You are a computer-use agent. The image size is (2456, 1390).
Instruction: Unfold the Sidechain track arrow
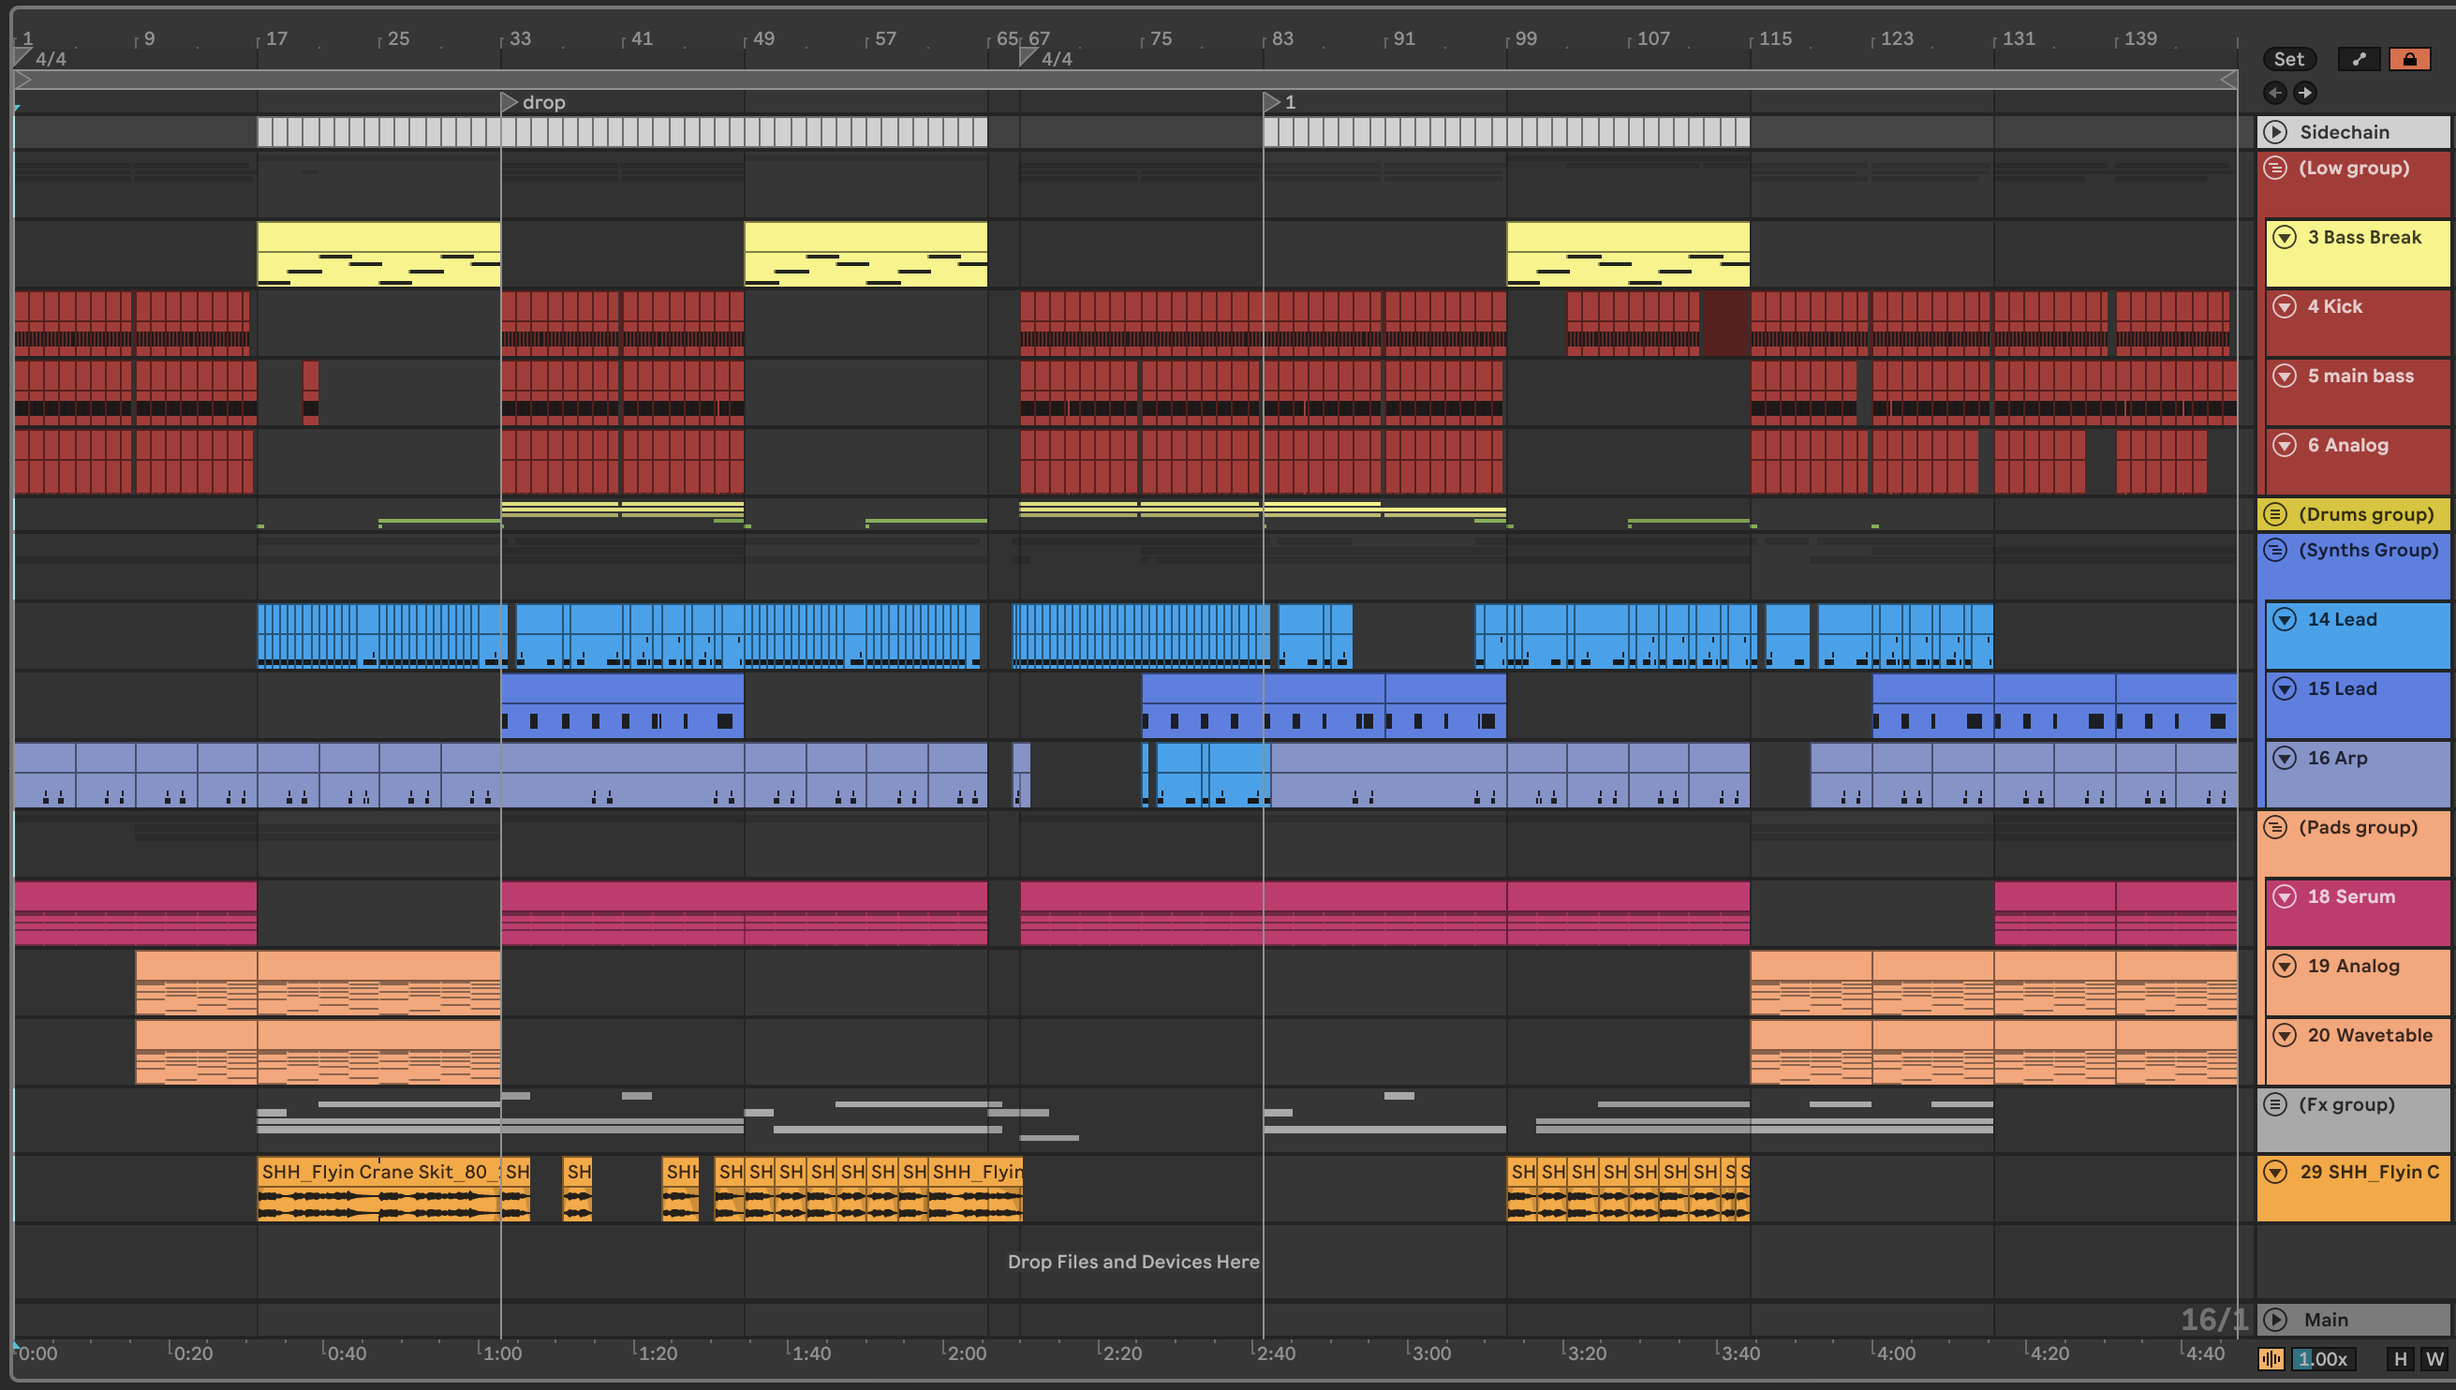(2276, 132)
